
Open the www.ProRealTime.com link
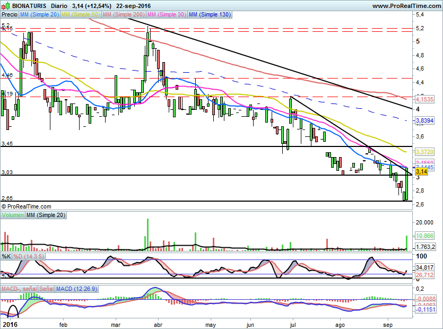pyautogui.click(x=406, y=5)
